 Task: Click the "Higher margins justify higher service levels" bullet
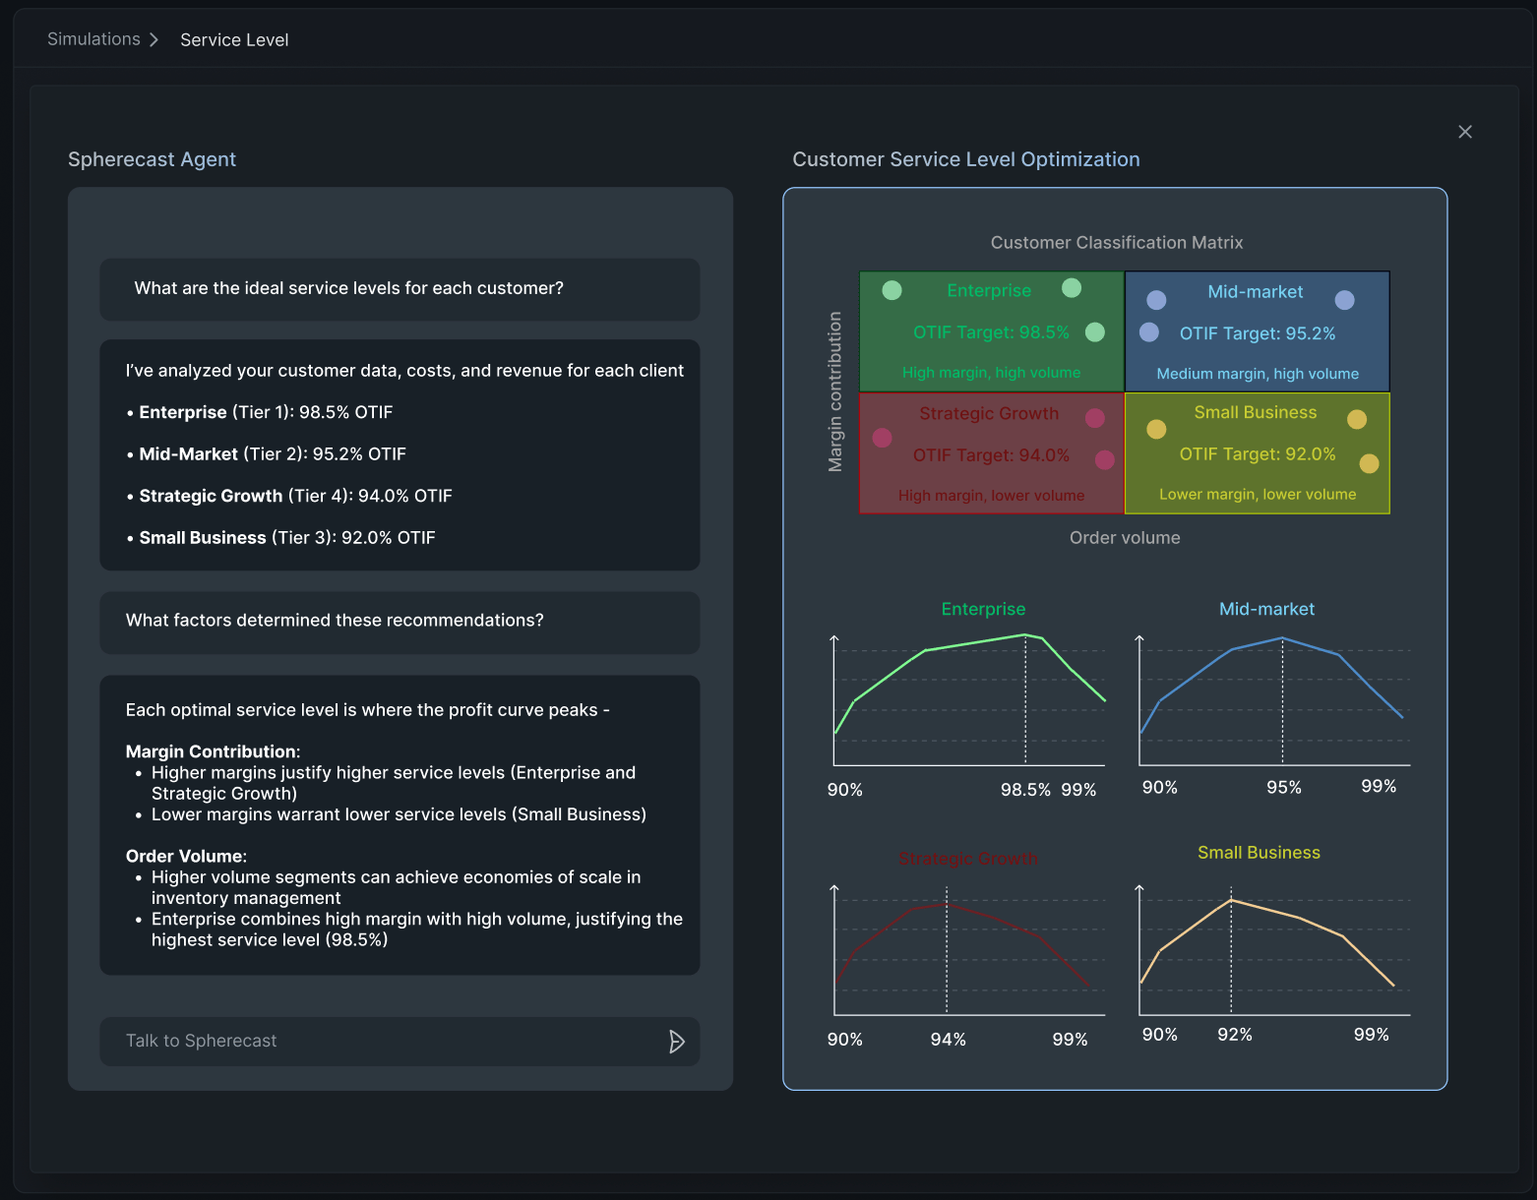pyautogui.click(x=394, y=783)
